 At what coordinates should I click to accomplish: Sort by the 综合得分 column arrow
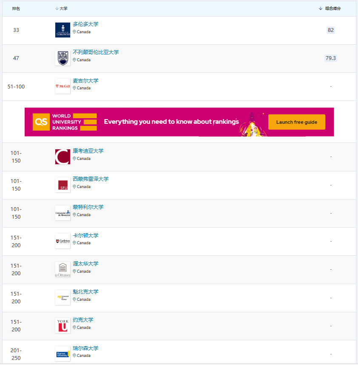coord(321,9)
